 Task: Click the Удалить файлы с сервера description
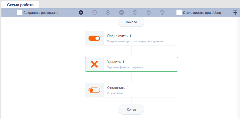tap(125, 67)
